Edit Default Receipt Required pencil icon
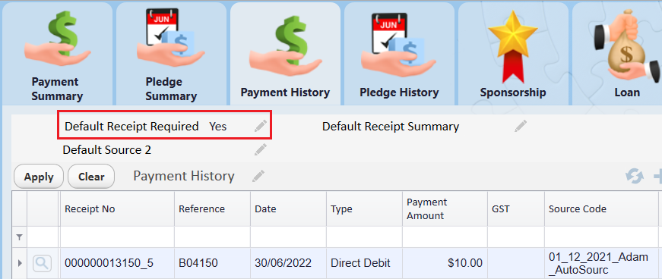The width and height of the screenshot is (662, 279). click(x=261, y=126)
